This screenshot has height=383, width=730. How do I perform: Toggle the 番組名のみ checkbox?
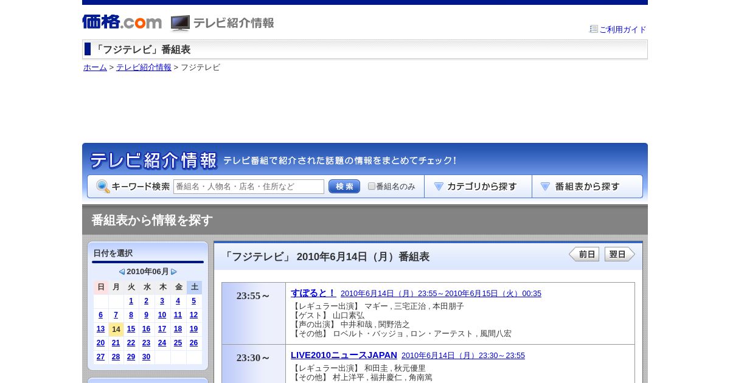(x=372, y=186)
